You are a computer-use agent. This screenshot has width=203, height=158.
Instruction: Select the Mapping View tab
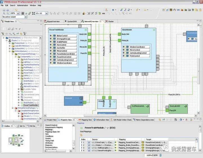[85, 120]
